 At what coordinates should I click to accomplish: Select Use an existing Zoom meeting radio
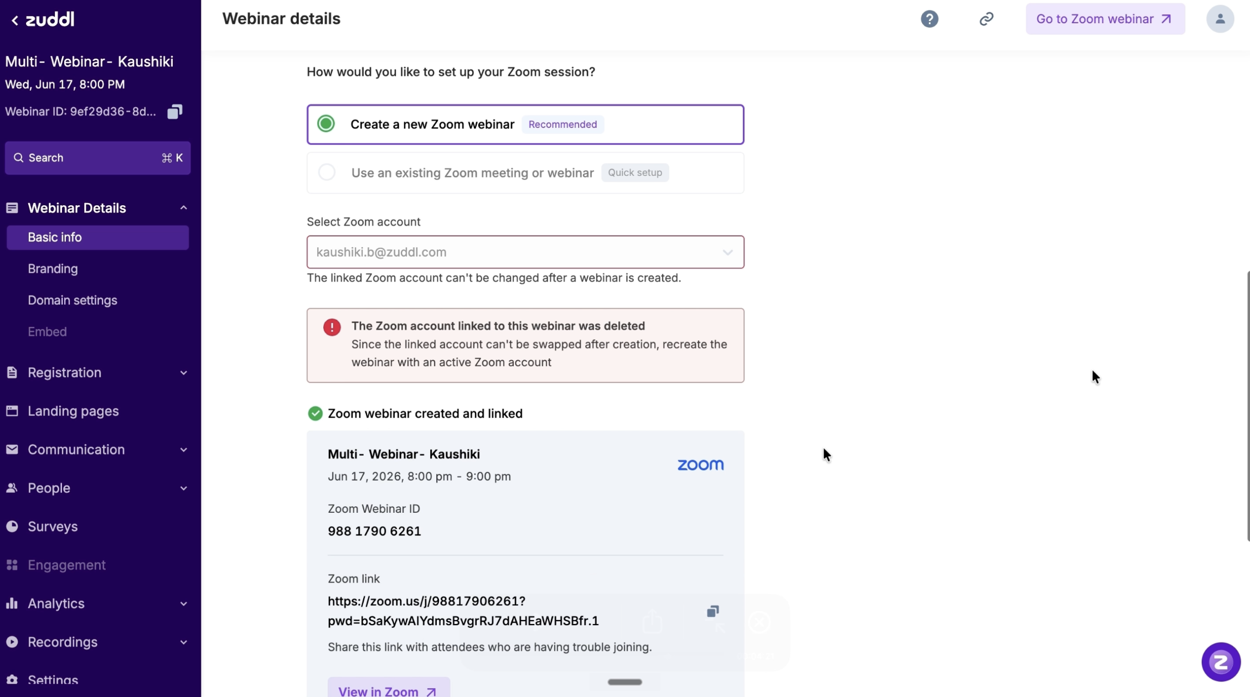coord(327,173)
